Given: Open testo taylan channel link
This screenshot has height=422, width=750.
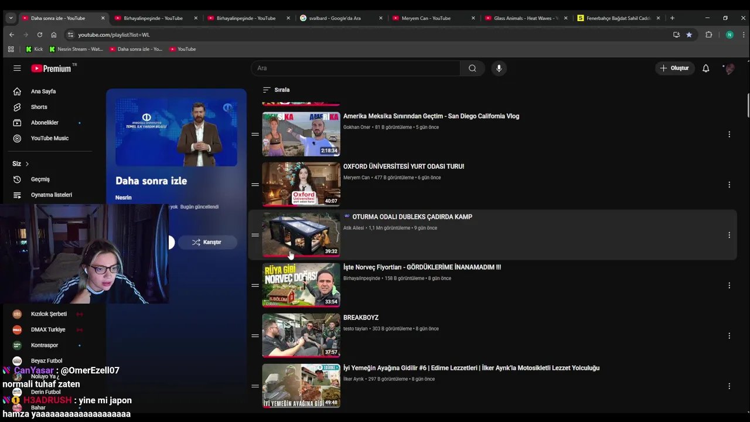Looking at the screenshot, I should coord(355,329).
